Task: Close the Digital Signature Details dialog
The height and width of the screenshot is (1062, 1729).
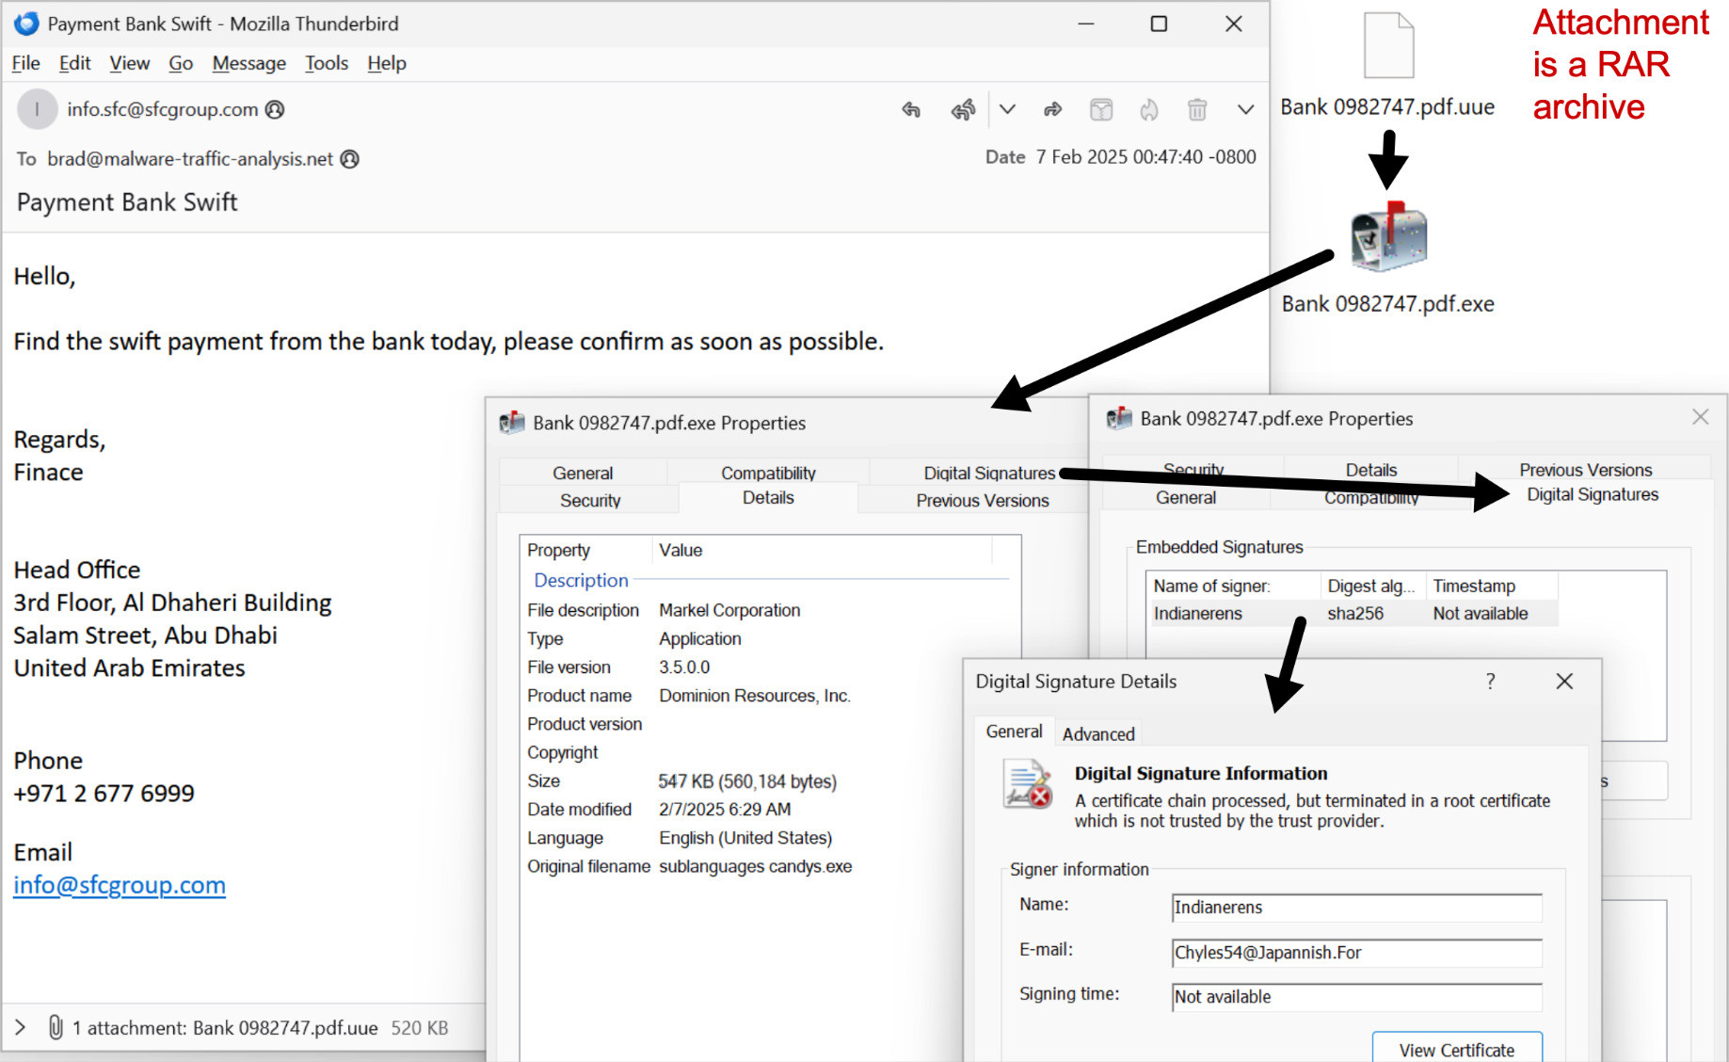Action: [1564, 681]
